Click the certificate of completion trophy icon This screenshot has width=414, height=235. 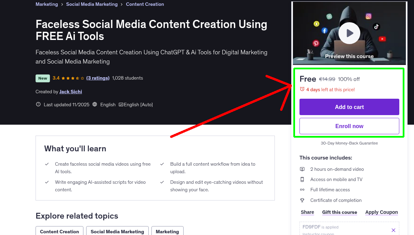(302, 200)
